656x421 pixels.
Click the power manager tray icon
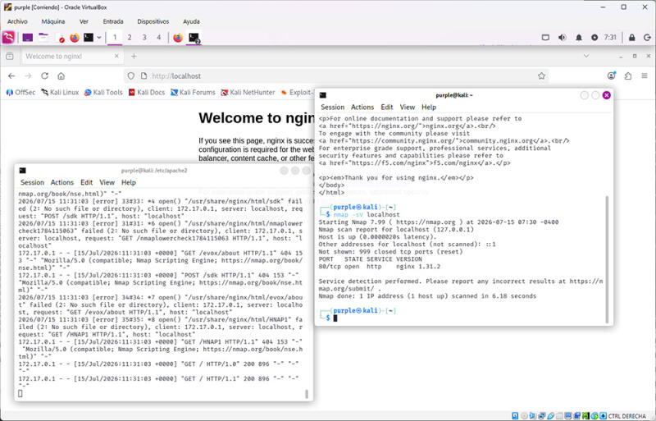(594, 37)
